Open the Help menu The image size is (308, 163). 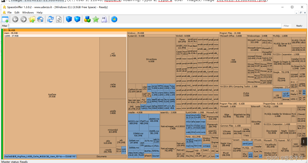pyautogui.click(x=39, y=12)
